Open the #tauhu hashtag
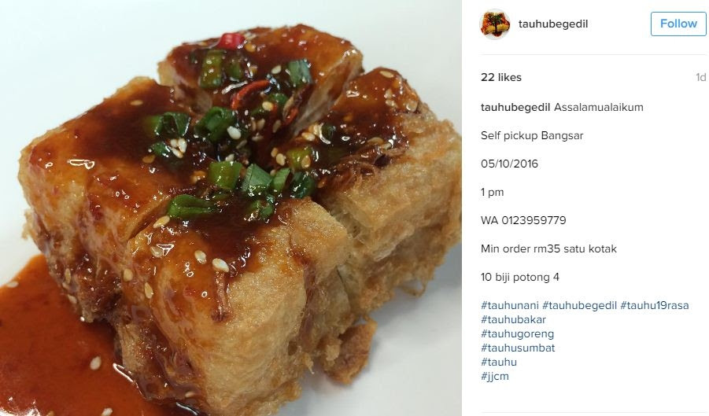 tap(499, 362)
